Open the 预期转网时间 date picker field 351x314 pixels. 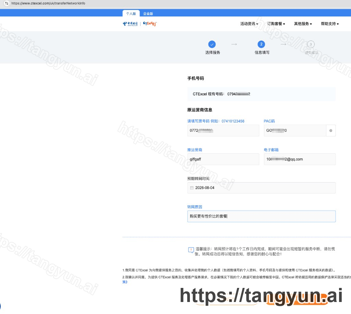[262, 188]
